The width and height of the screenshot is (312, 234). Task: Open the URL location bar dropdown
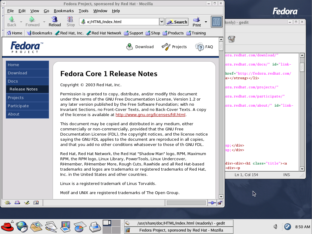[162, 22]
